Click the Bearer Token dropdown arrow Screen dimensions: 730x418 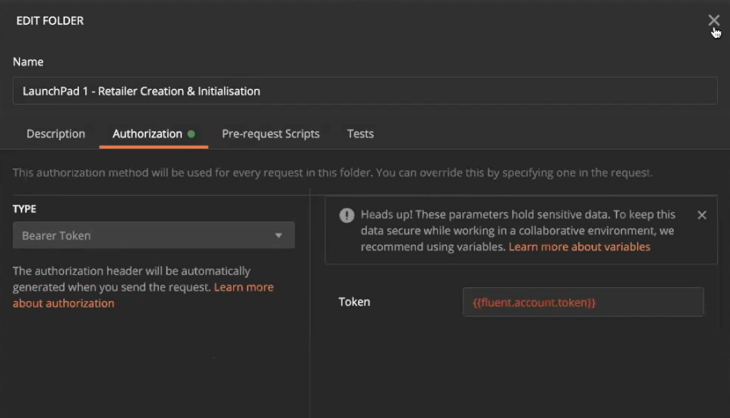(279, 236)
